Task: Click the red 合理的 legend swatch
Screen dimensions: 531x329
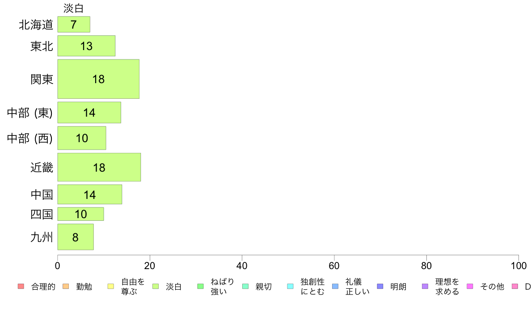Action: 21,286
